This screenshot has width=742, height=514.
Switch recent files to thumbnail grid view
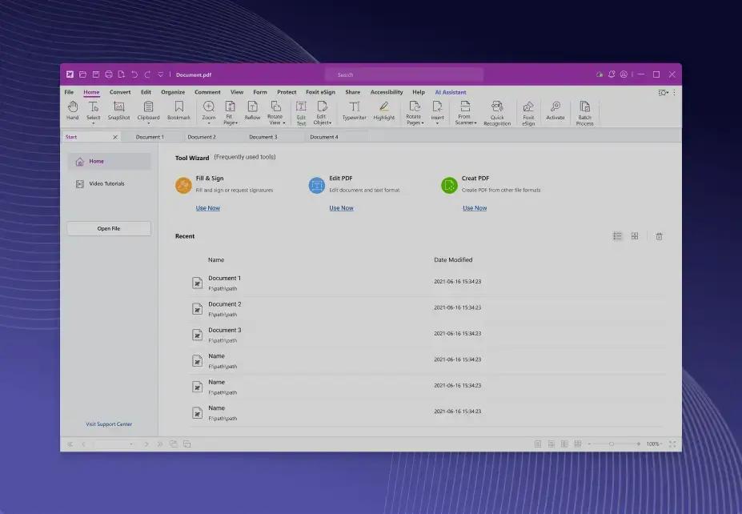pos(635,236)
